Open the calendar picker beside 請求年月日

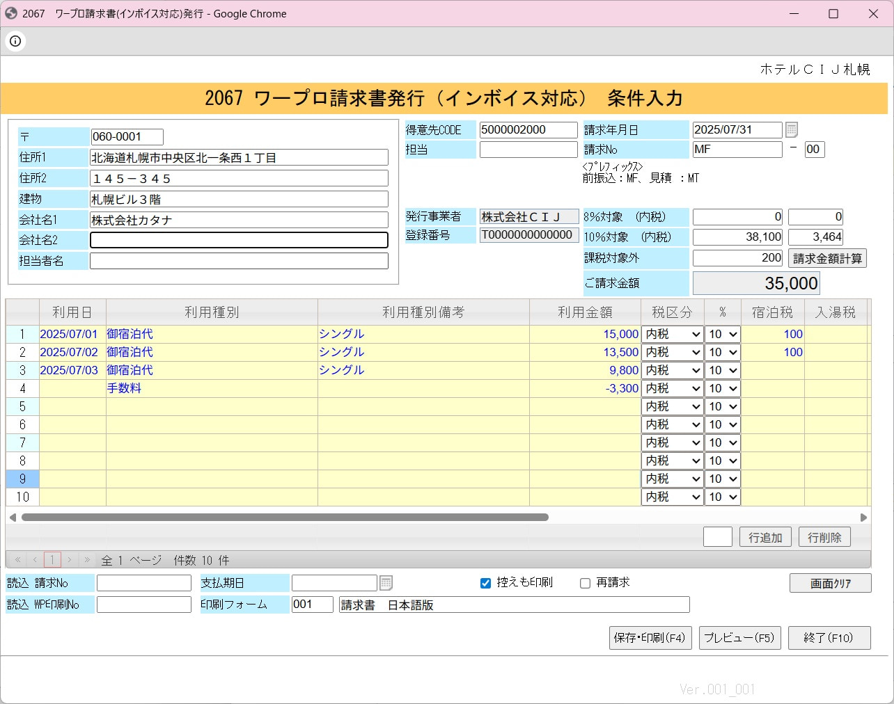click(x=792, y=130)
